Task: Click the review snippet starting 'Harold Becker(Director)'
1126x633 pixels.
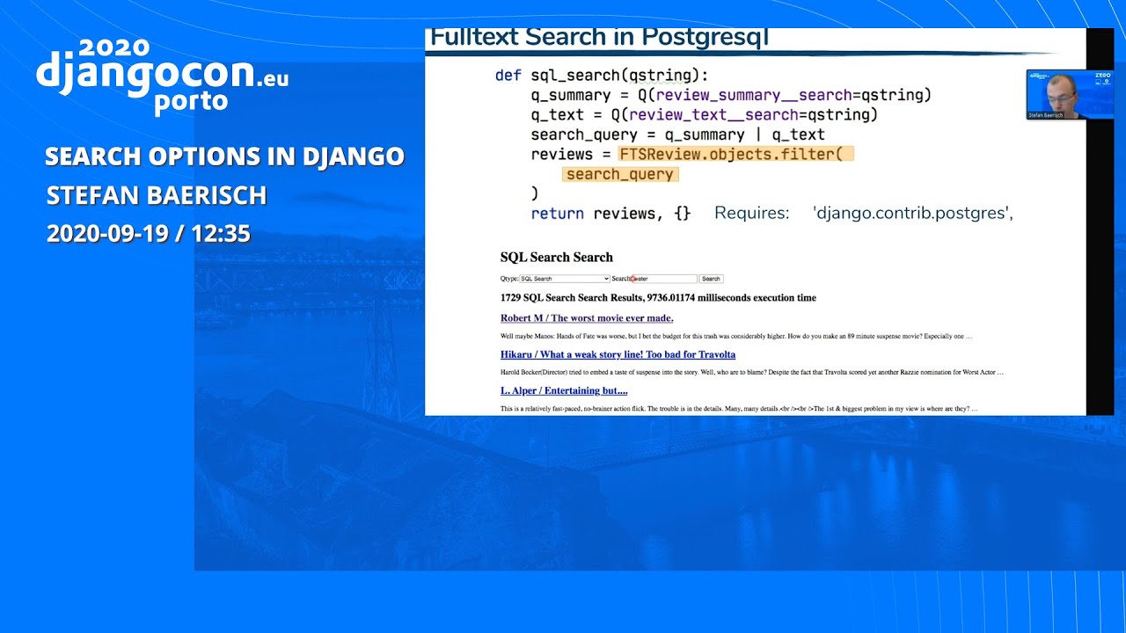Action: coord(752,372)
